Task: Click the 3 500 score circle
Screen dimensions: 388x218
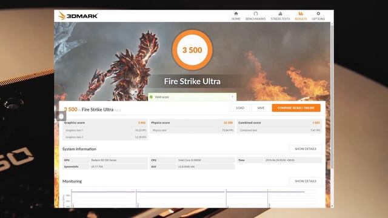Action: (192, 50)
